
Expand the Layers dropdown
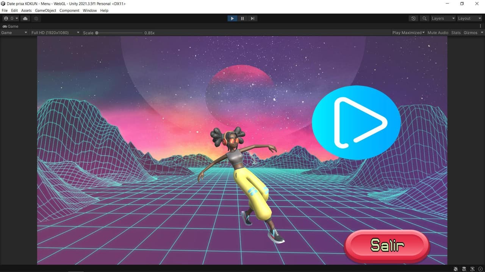pos(443,18)
